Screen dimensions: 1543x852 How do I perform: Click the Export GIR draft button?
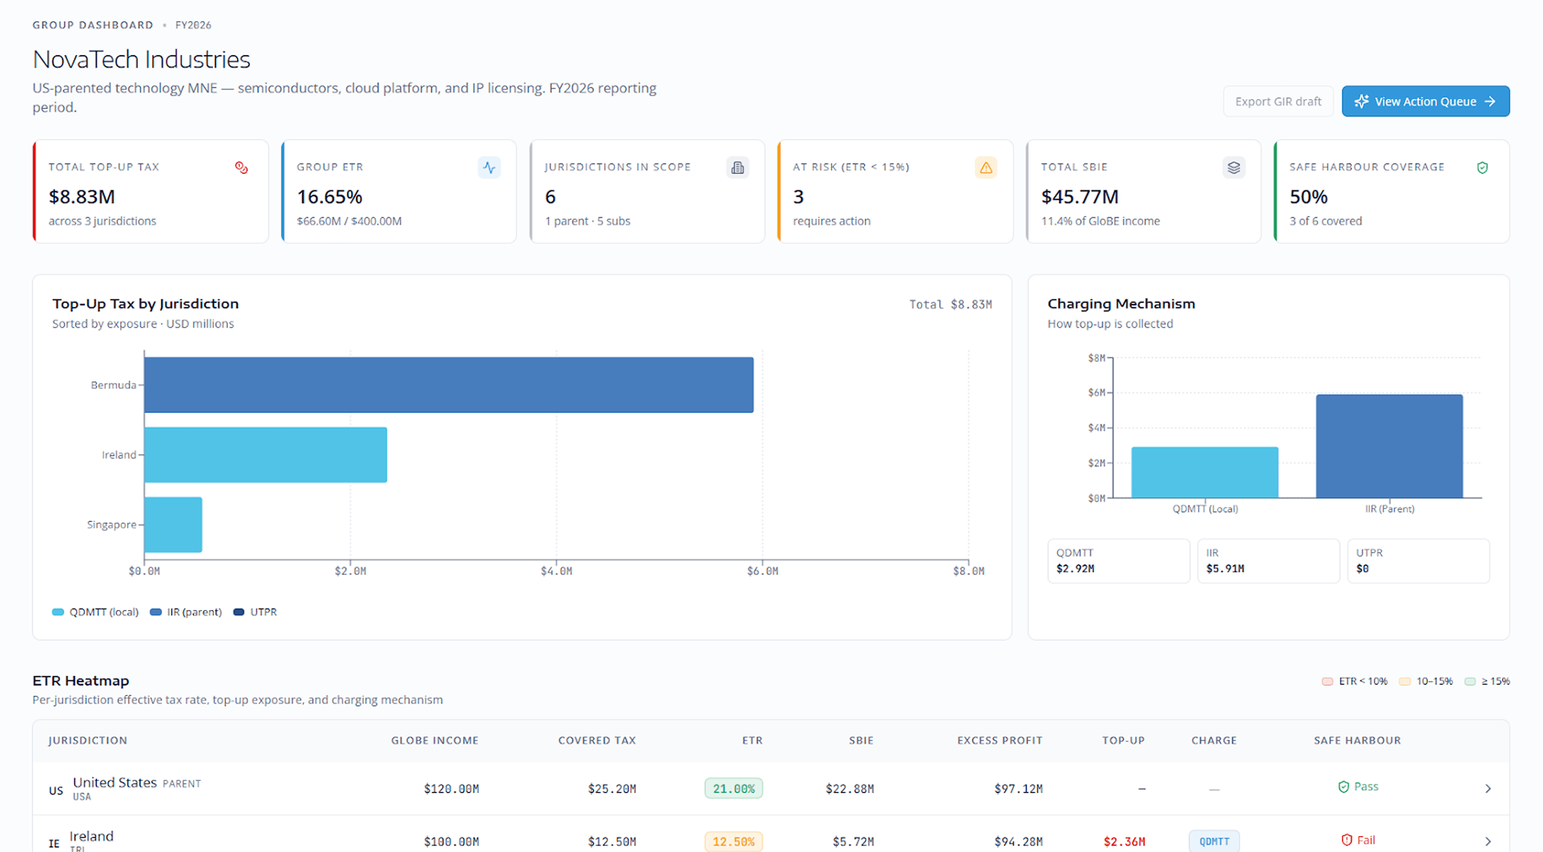point(1278,102)
